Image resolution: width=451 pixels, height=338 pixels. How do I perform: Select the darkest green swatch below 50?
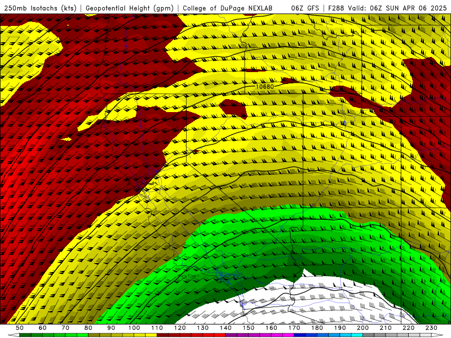25,335
